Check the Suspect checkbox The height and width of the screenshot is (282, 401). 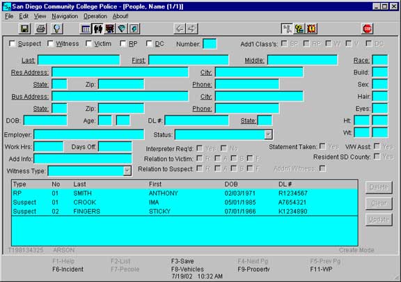pyautogui.click(x=12, y=43)
